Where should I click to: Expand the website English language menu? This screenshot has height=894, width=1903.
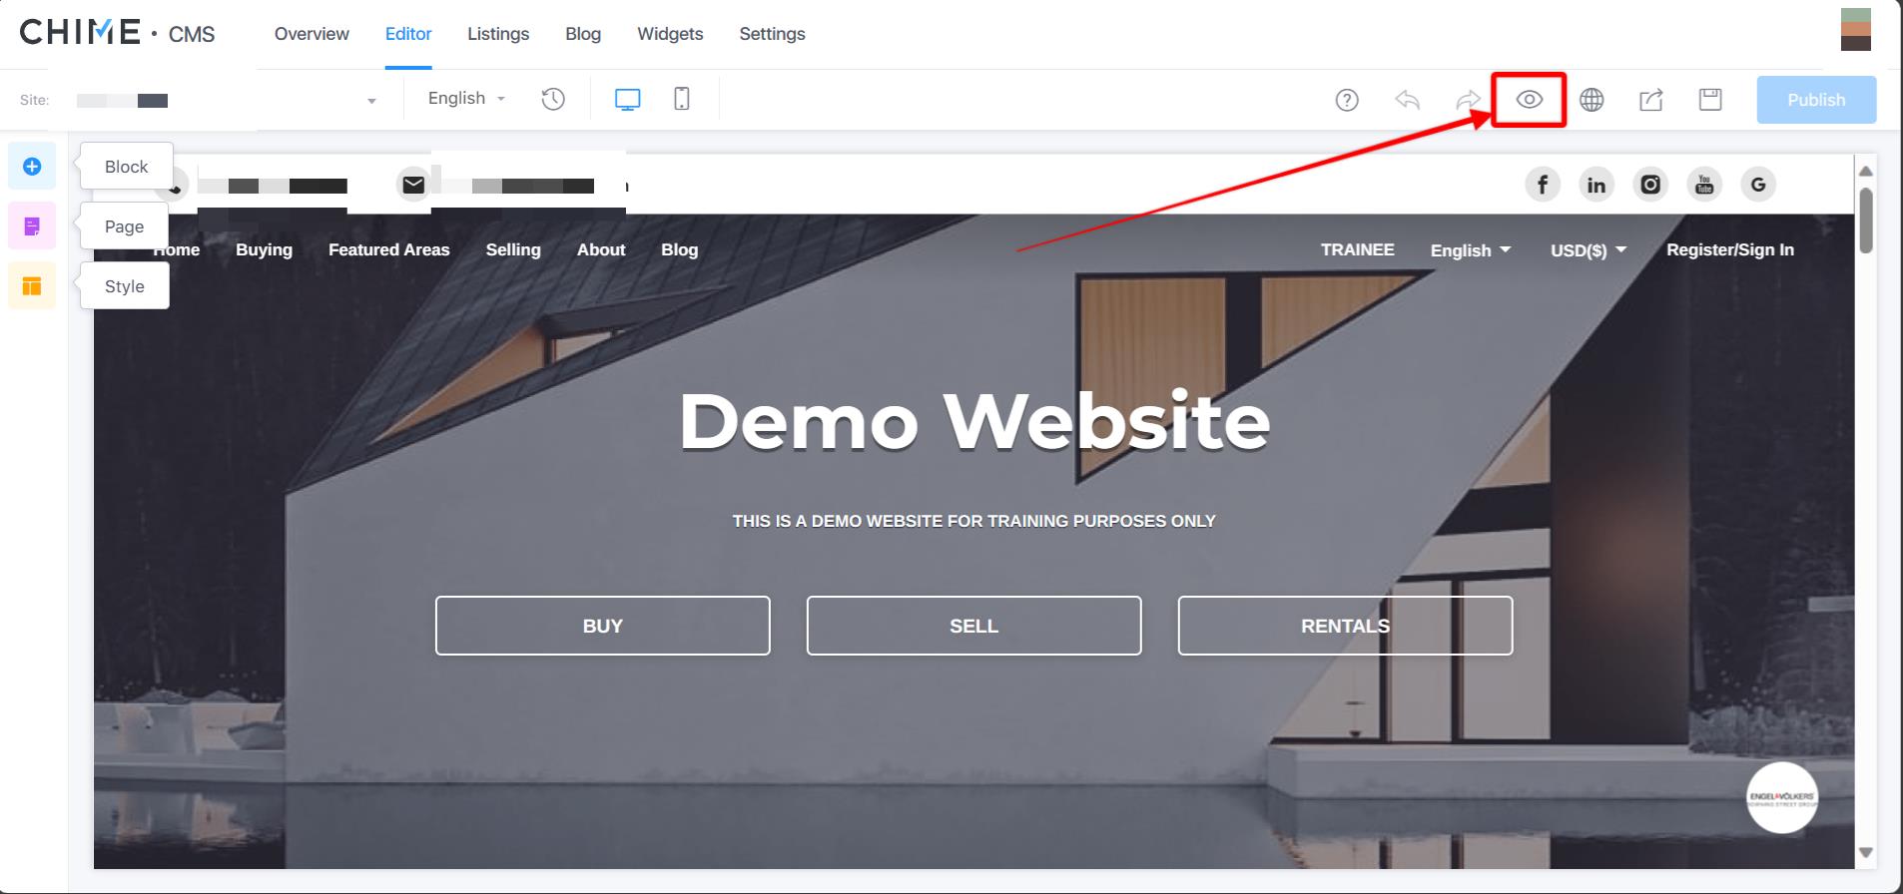tap(1471, 250)
